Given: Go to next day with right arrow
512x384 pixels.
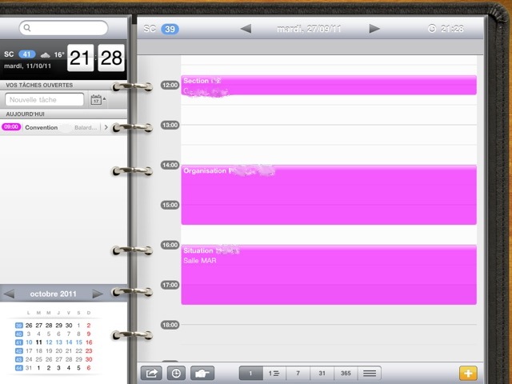Looking at the screenshot, I should 374,29.
